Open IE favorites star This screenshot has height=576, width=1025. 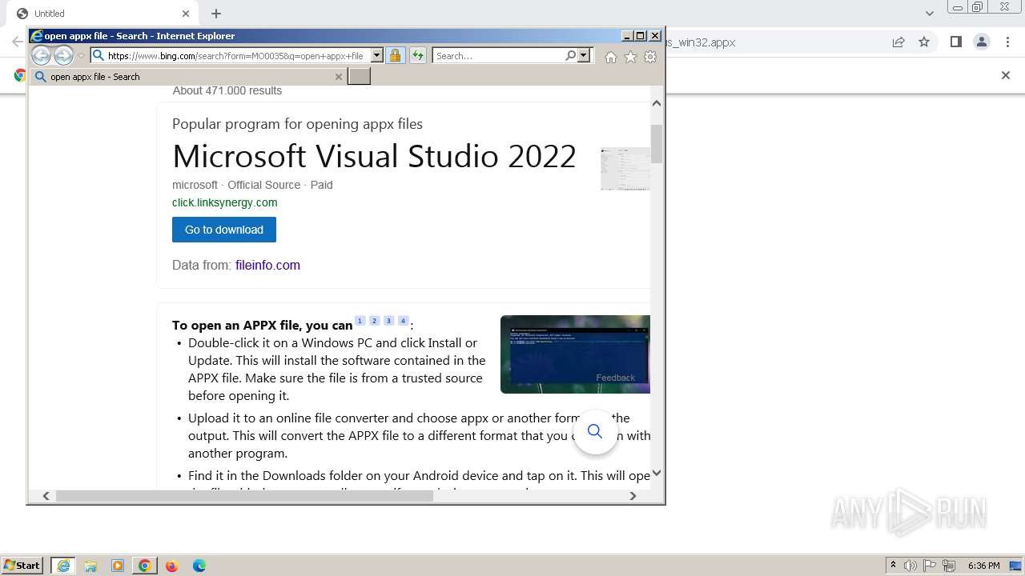(630, 57)
